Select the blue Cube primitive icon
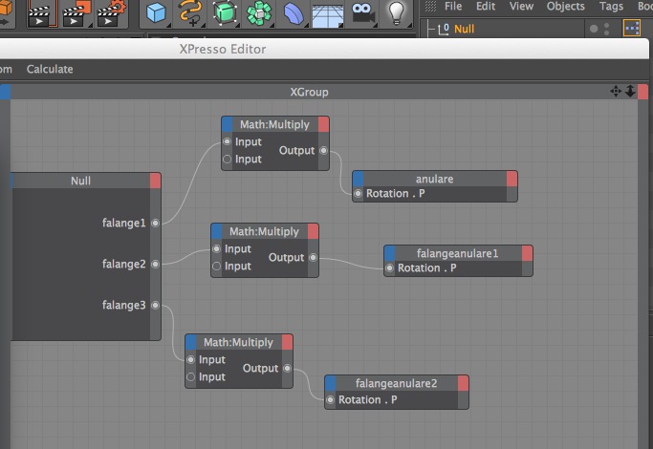 [x=157, y=13]
